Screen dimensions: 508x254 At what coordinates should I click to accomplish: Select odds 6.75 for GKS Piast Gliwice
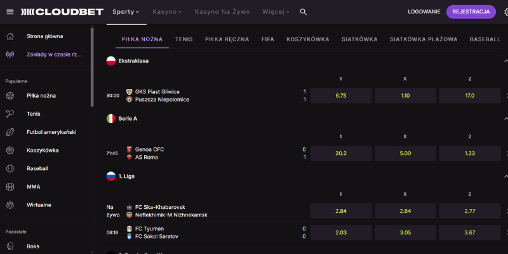pos(340,96)
